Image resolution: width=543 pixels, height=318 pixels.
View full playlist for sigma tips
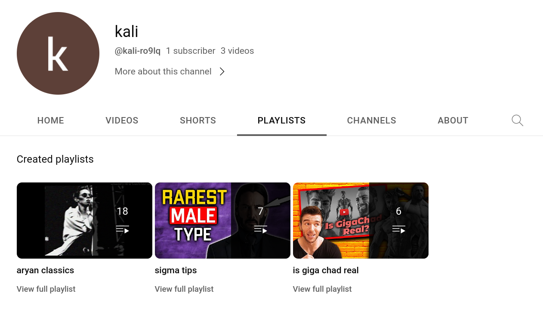[184, 289]
